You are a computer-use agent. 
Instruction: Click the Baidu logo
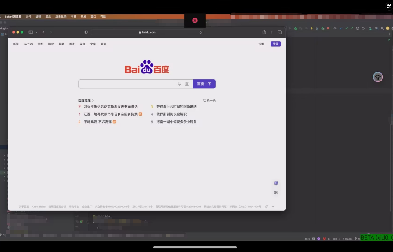pos(147,67)
